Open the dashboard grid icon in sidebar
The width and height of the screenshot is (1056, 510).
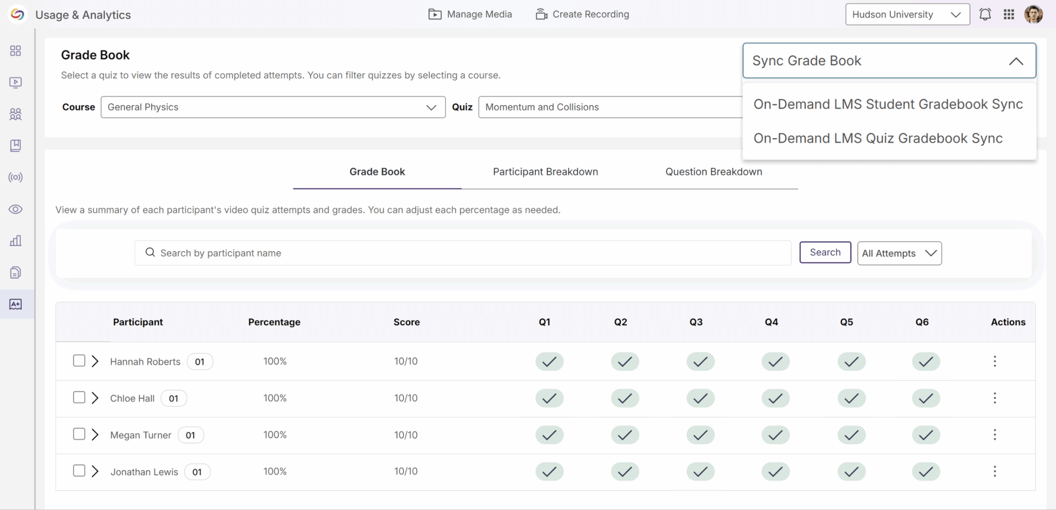(x=15, y=51)
